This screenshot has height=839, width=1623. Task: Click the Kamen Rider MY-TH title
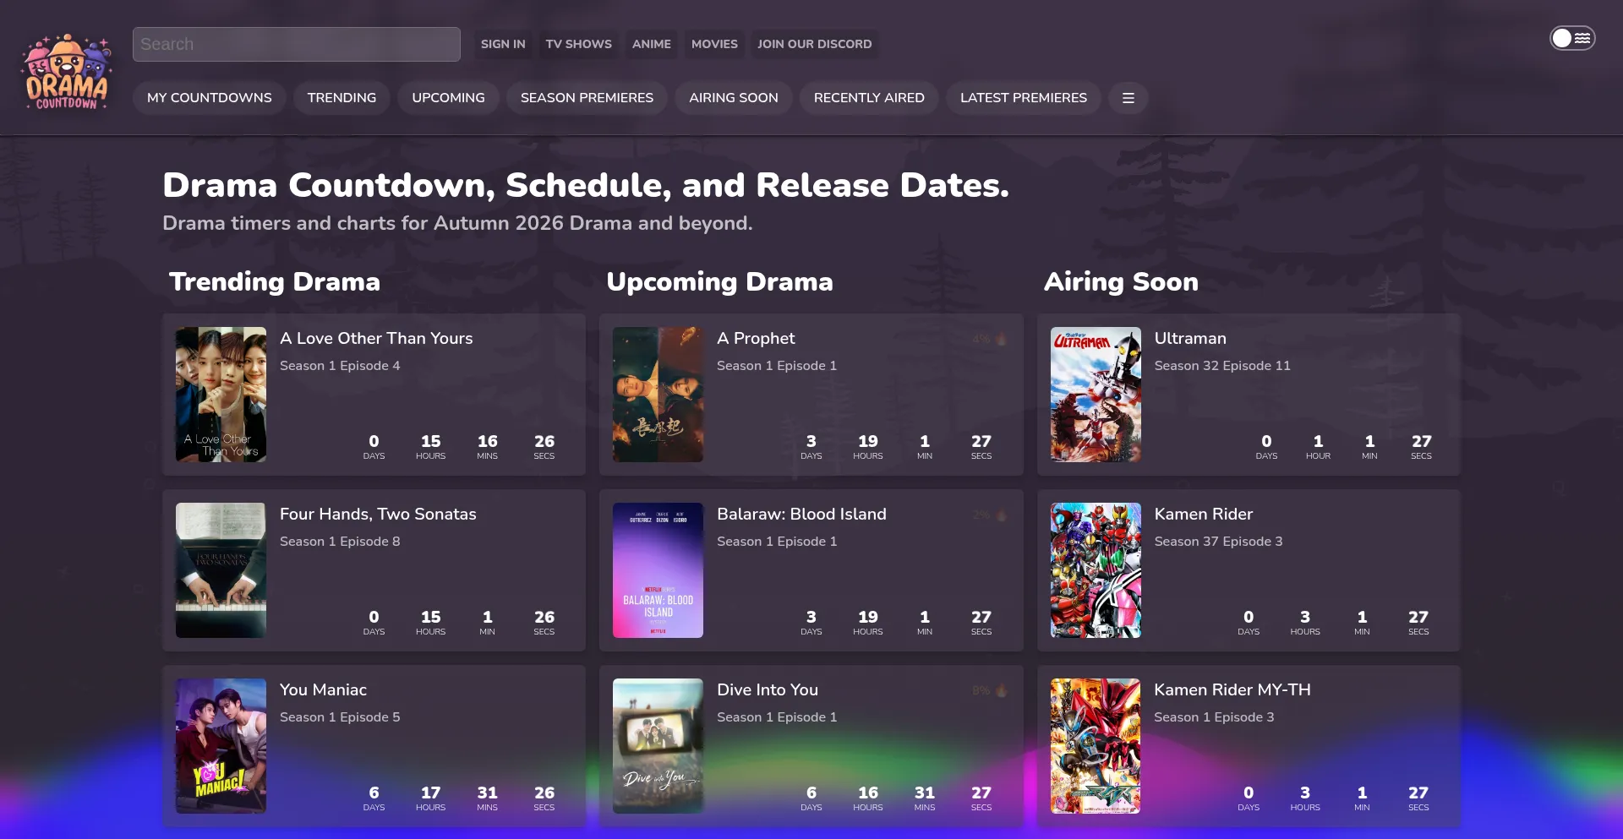pyautogui.click(x=1232, y=690)
